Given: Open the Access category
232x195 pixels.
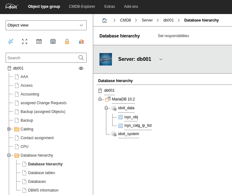Looking at the screenshot, I should tap(27, 85).
